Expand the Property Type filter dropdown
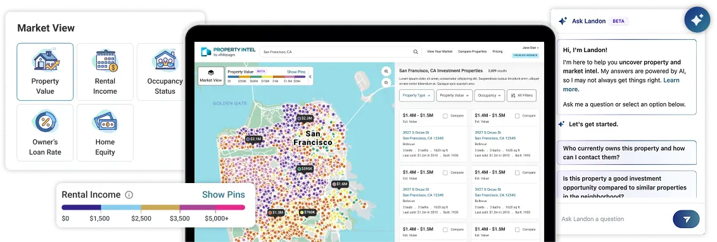The width and height of the screenshot is (717, 242). (416, 96)
